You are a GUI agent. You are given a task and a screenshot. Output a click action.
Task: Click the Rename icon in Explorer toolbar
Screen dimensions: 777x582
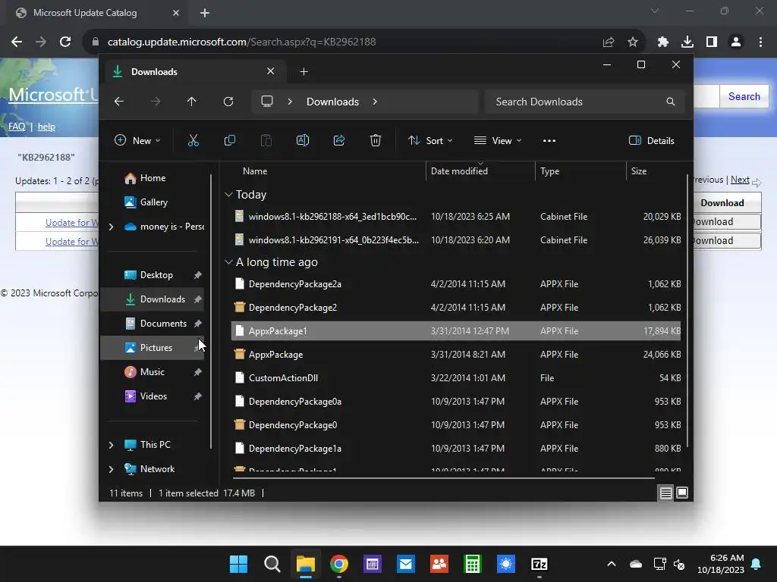[x=302, y=140]
